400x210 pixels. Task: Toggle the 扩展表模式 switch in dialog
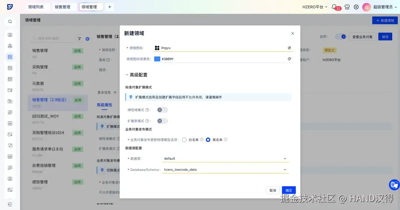[163, 121]
